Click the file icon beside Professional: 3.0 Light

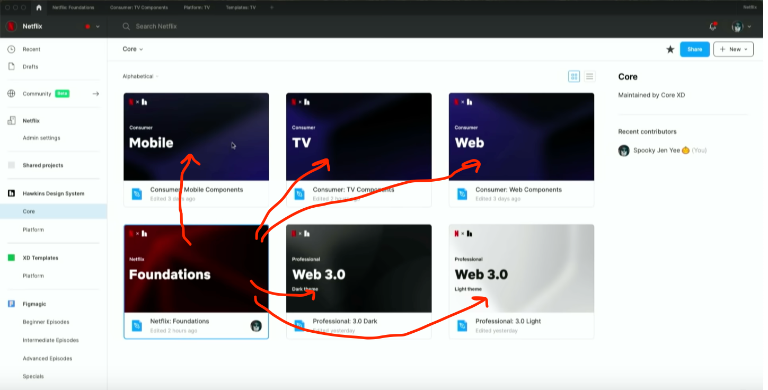coord(463,326)
